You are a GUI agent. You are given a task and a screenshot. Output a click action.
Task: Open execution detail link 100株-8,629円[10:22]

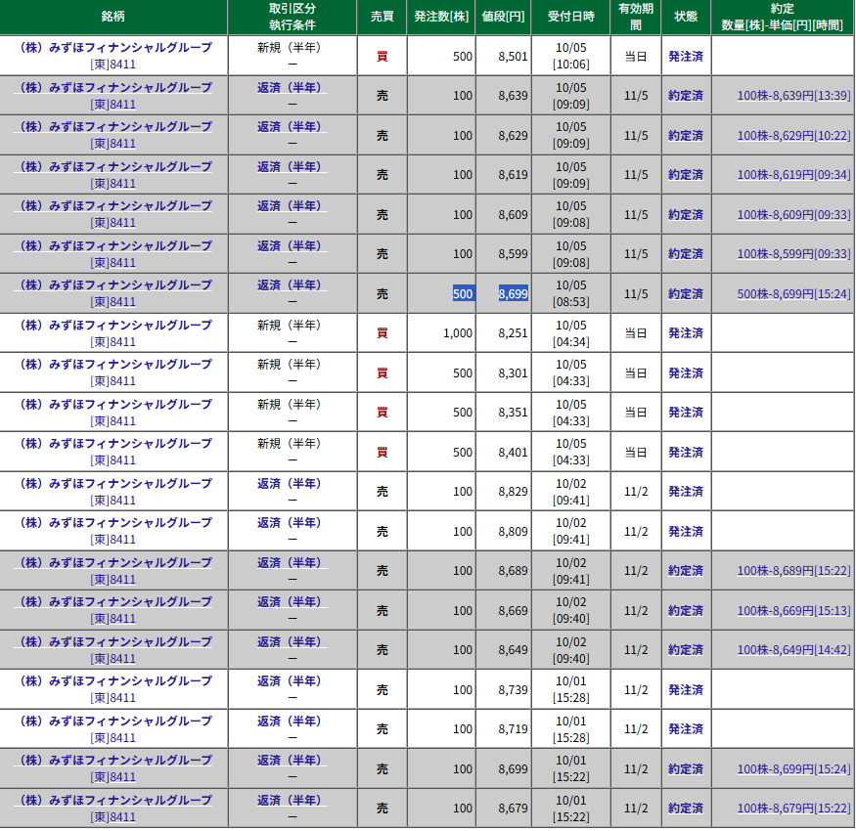tap(793, 135)
